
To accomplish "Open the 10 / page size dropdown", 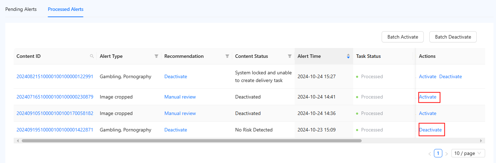I will (468, 153).
